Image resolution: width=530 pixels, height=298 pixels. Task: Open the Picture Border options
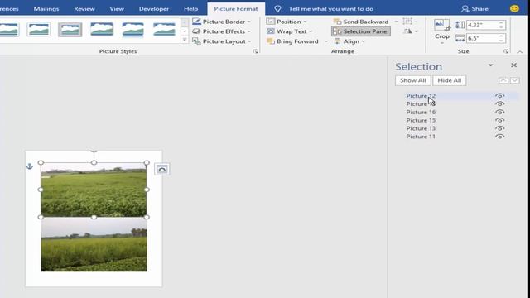pyautogui.click(x=221, y=22)
